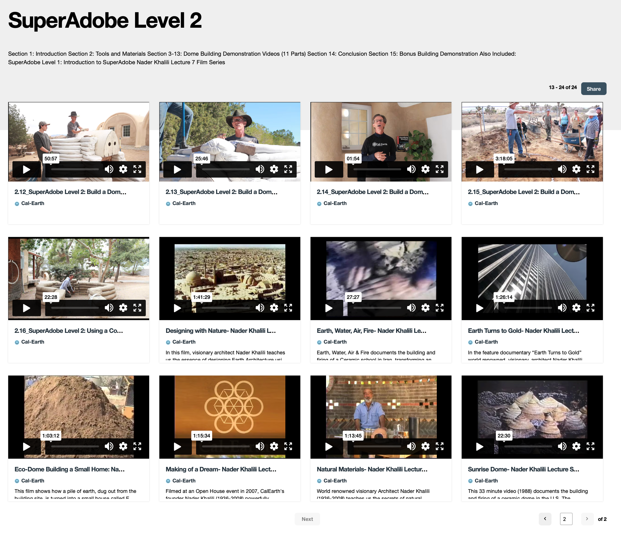Play the 2.12 SuperAdobe dome video
The height and width of the screenshot is (539, 621).
point(27,169)
